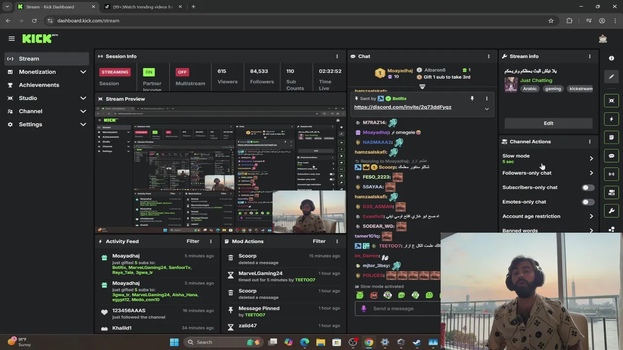The image size is (623, 350).
Task: Open File Explorer from the taskbar
Action: pos(321,342)
